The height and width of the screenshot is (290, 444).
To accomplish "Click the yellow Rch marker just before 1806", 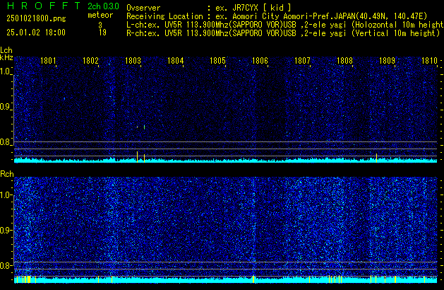I will pos(253,279).
